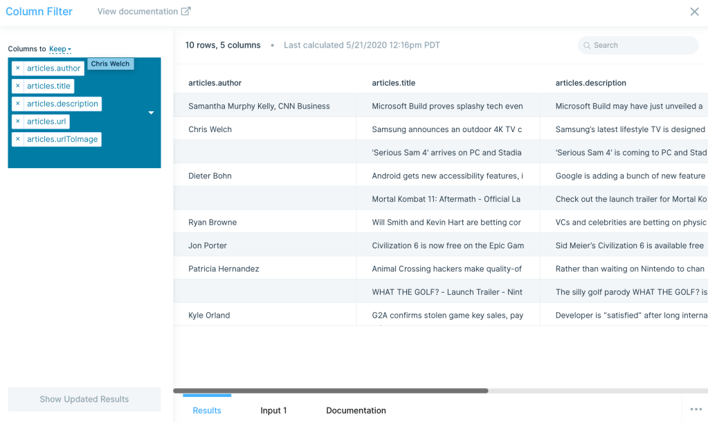
Task: Click the horizontal scrollbar under the table
Action: point(331,391)
